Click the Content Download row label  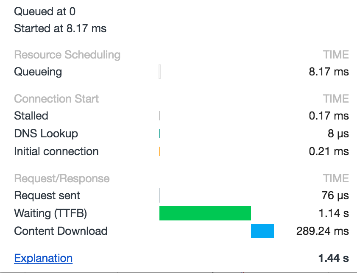(x=61, y=231)
